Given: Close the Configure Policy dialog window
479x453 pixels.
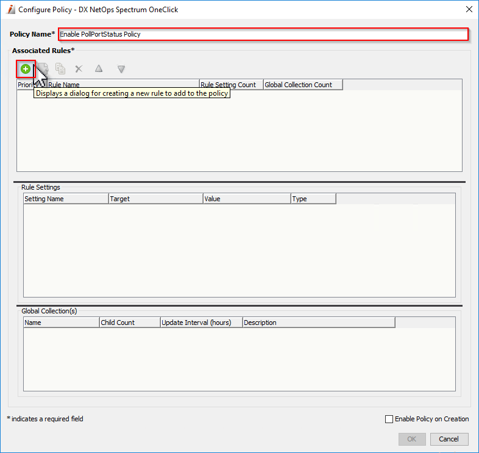Looking at the screenshot, I should click(x=469, y=10).
